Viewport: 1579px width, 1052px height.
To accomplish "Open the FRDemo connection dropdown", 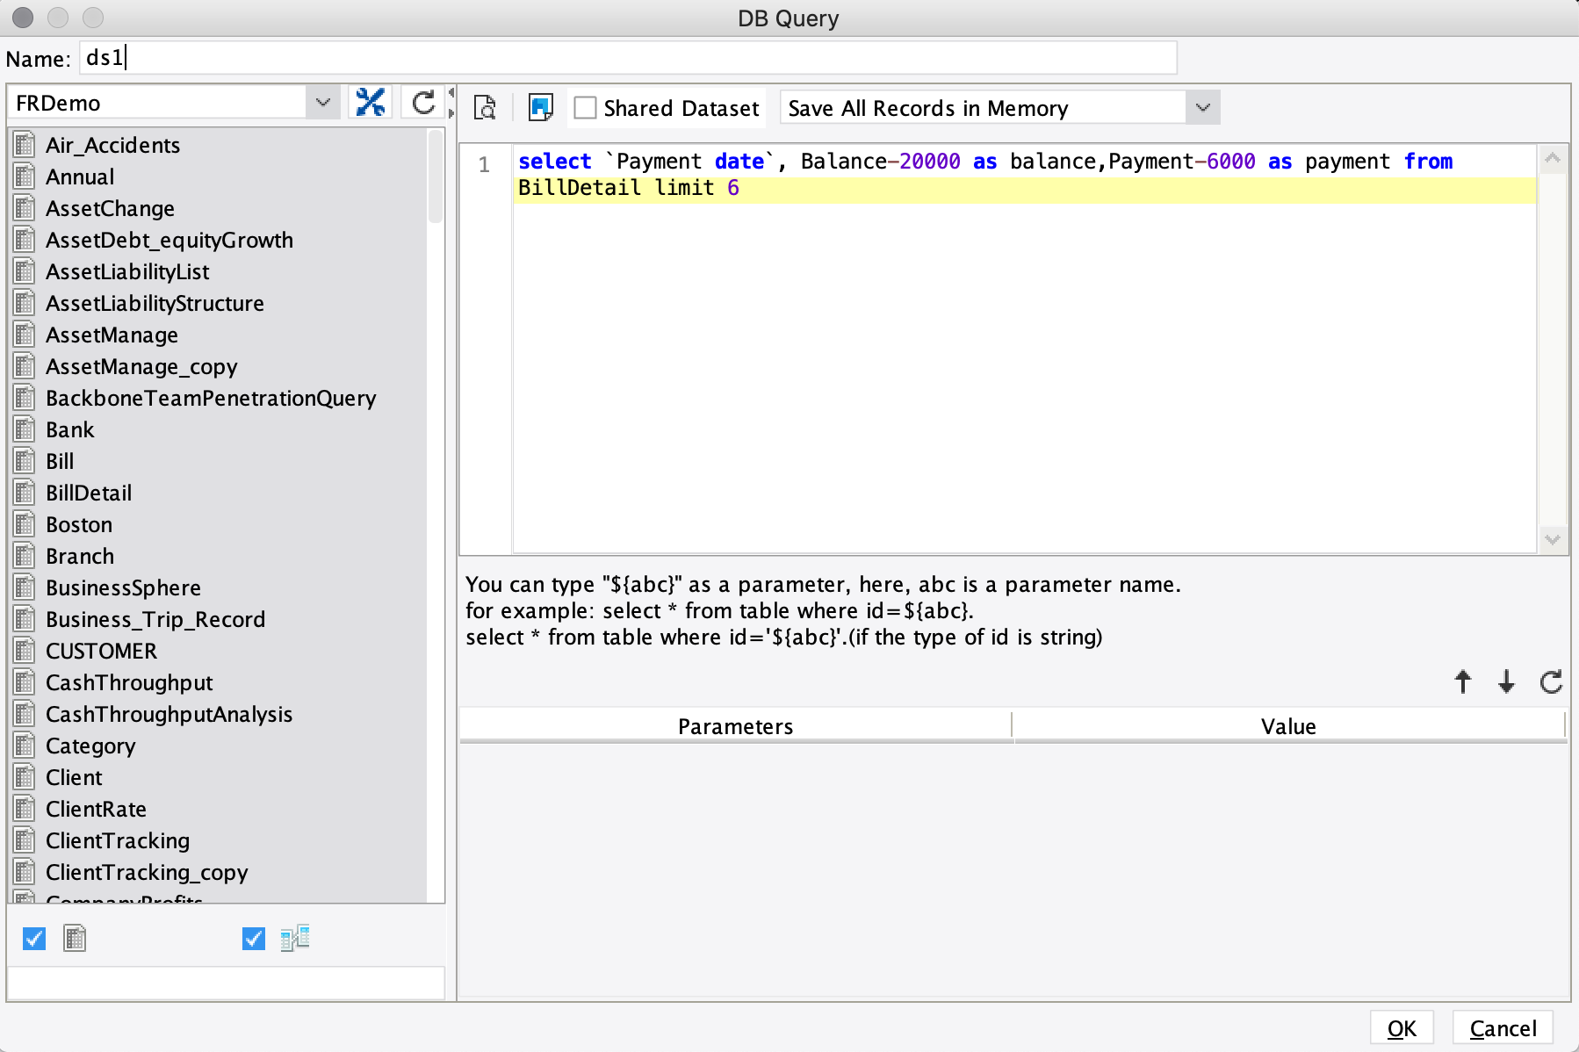I will [x=322, y=103].
